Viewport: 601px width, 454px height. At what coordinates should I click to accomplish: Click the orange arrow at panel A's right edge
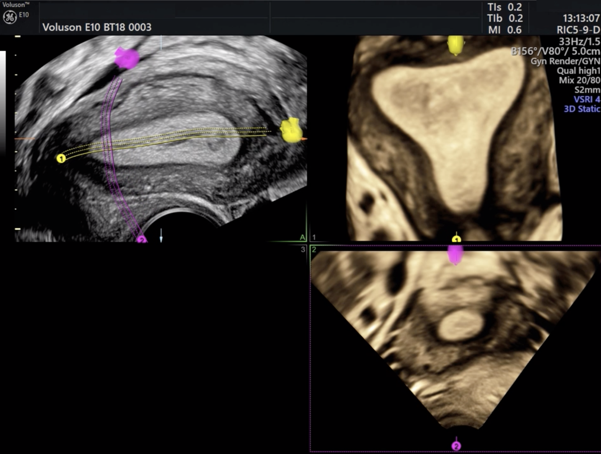click(304, 139)
